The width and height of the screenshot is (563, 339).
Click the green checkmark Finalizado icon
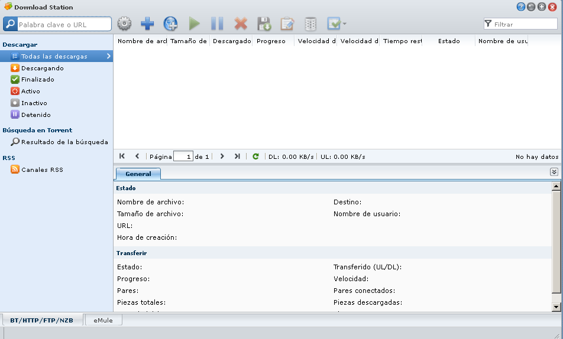point(15,79)
